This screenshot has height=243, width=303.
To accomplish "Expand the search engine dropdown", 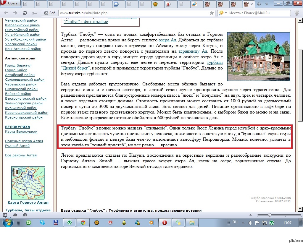I will (226, 13).
